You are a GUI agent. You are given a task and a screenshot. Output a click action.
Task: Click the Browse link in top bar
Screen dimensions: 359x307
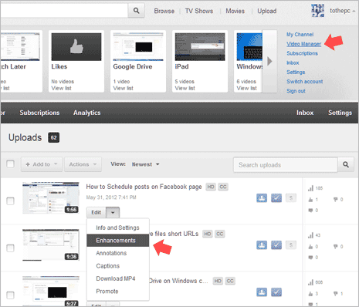[164, 11]
